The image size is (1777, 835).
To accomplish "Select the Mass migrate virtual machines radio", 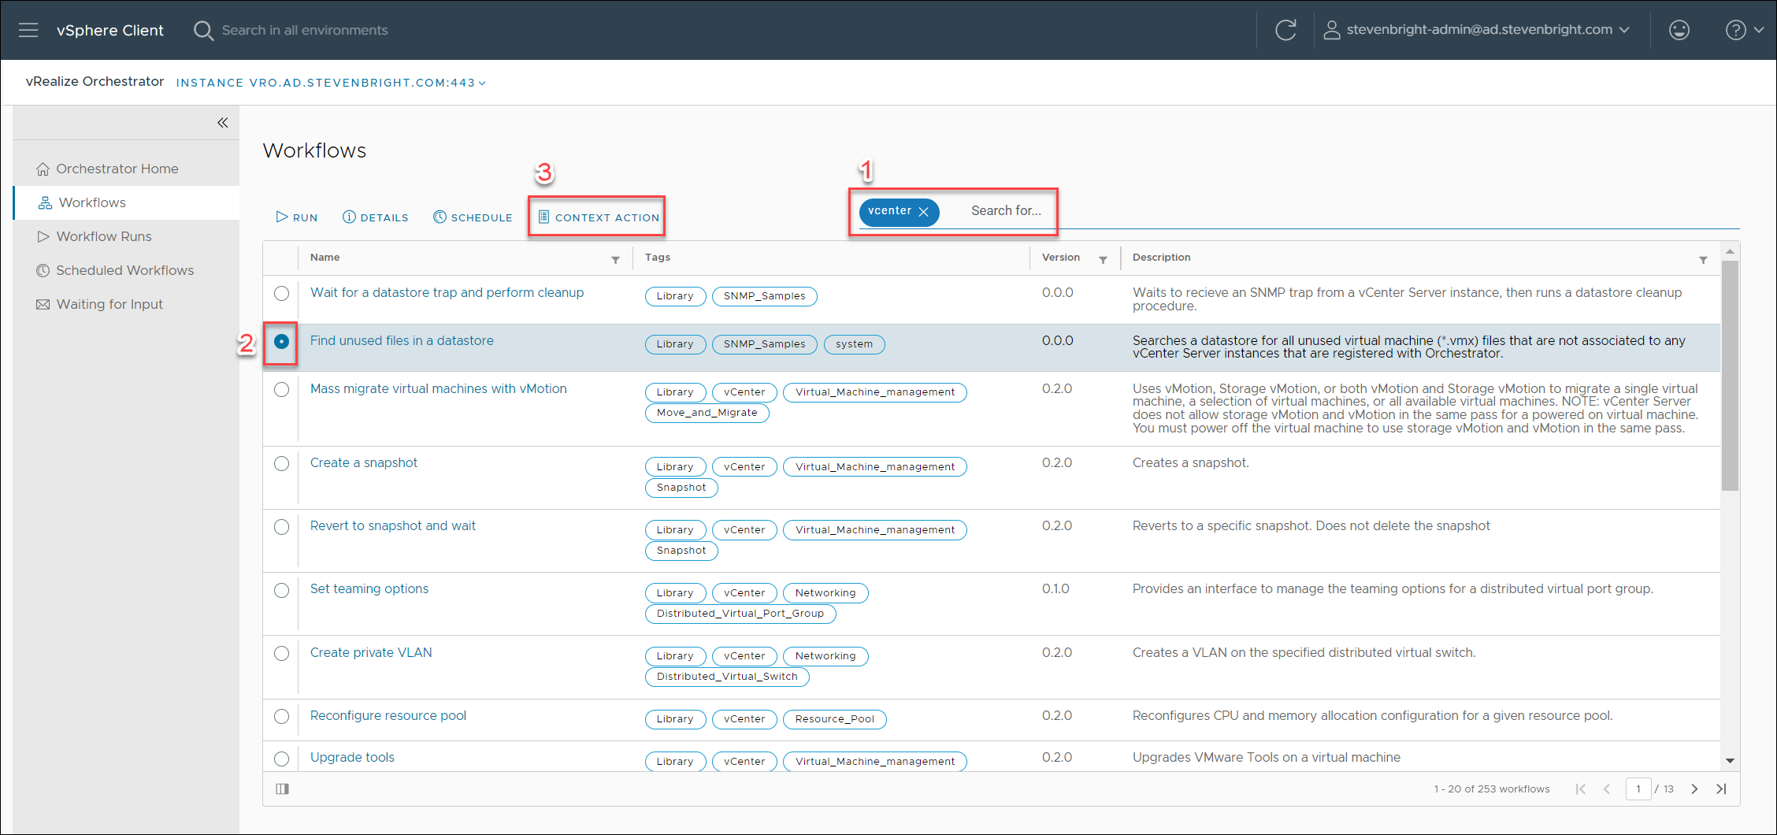I will (x=281, y=389).
